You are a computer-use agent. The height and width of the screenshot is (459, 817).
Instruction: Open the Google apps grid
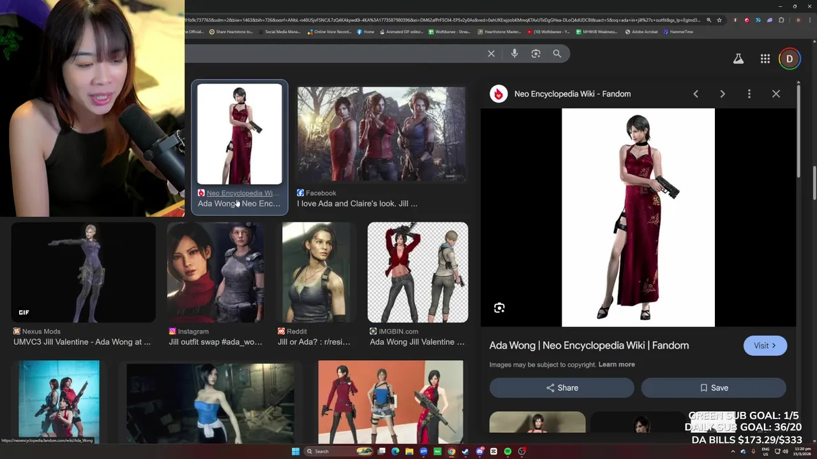765,59
